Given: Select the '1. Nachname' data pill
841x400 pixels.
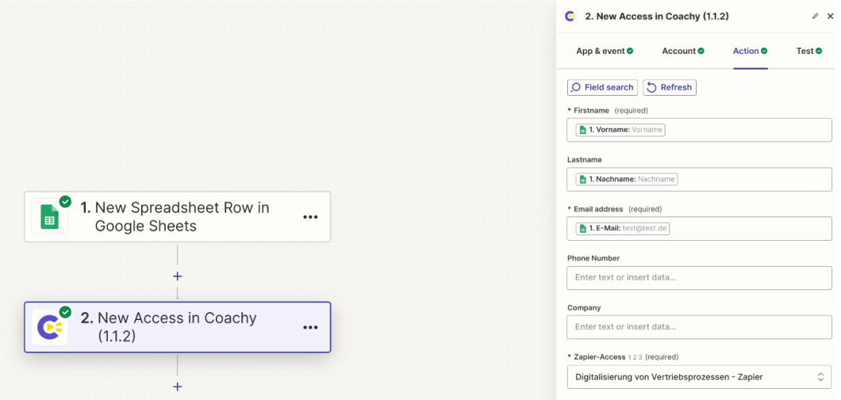Looking at the screenshot, I should 627,179.
